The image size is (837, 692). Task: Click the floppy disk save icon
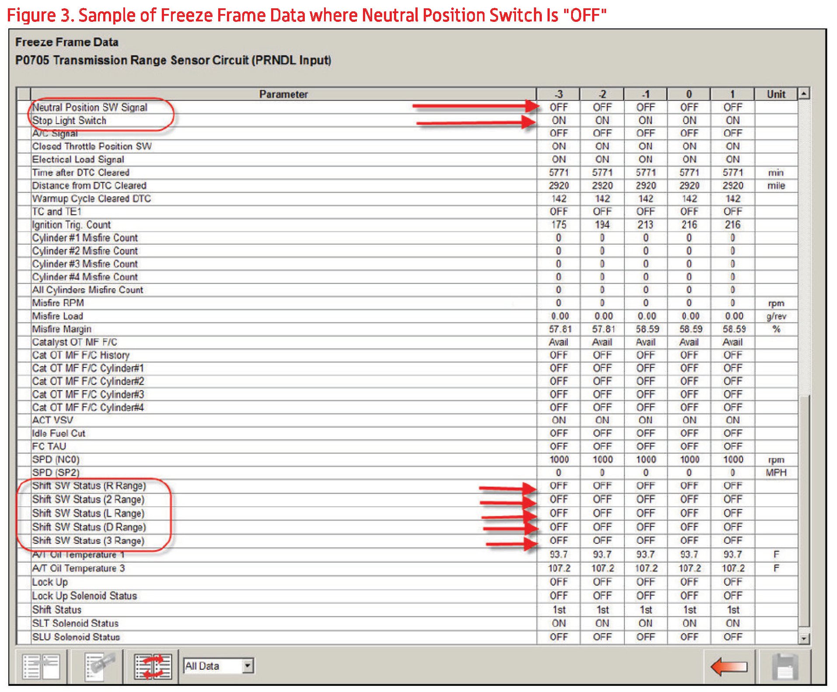[785, 667]
